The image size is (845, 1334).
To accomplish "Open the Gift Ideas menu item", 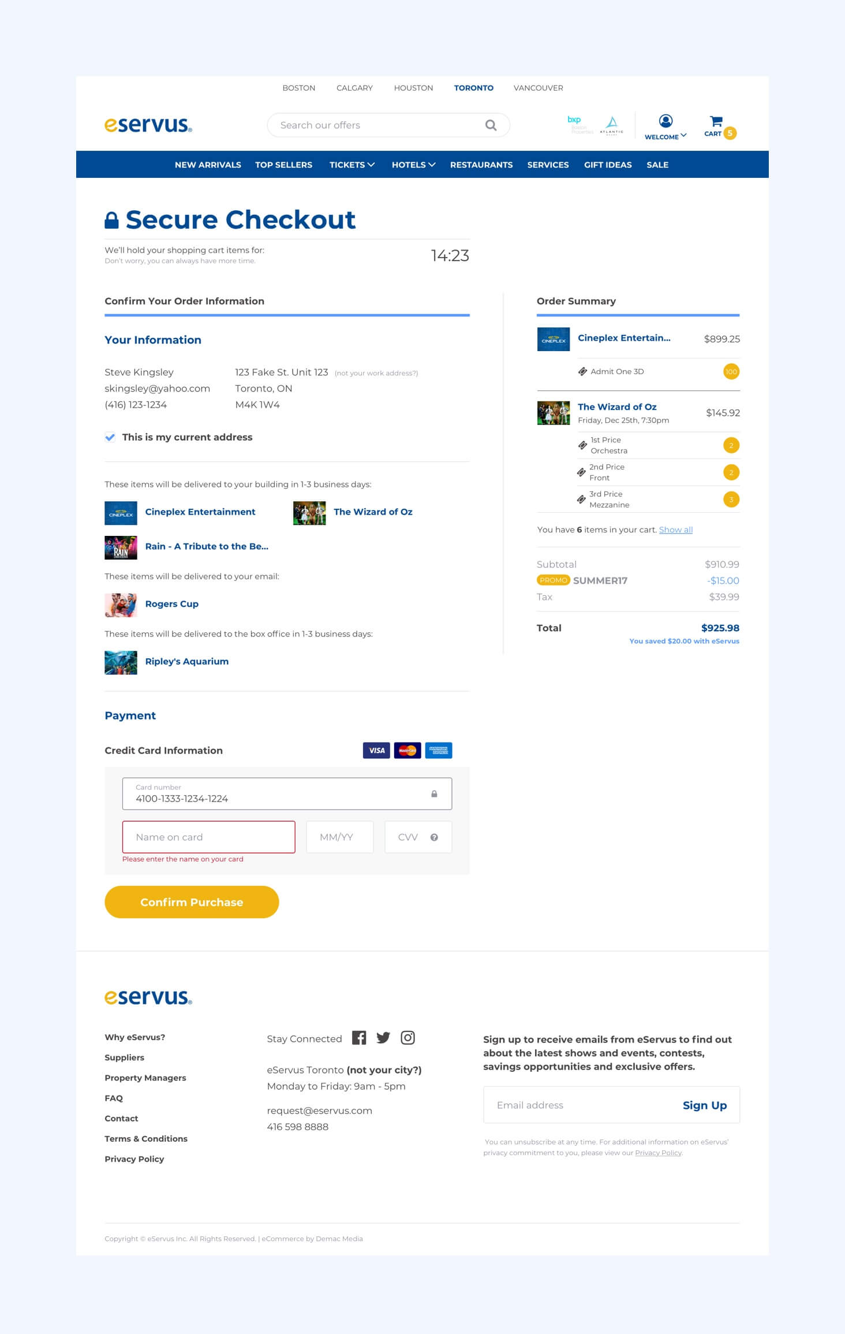I will pyautogui.click(x=608, y=165).
